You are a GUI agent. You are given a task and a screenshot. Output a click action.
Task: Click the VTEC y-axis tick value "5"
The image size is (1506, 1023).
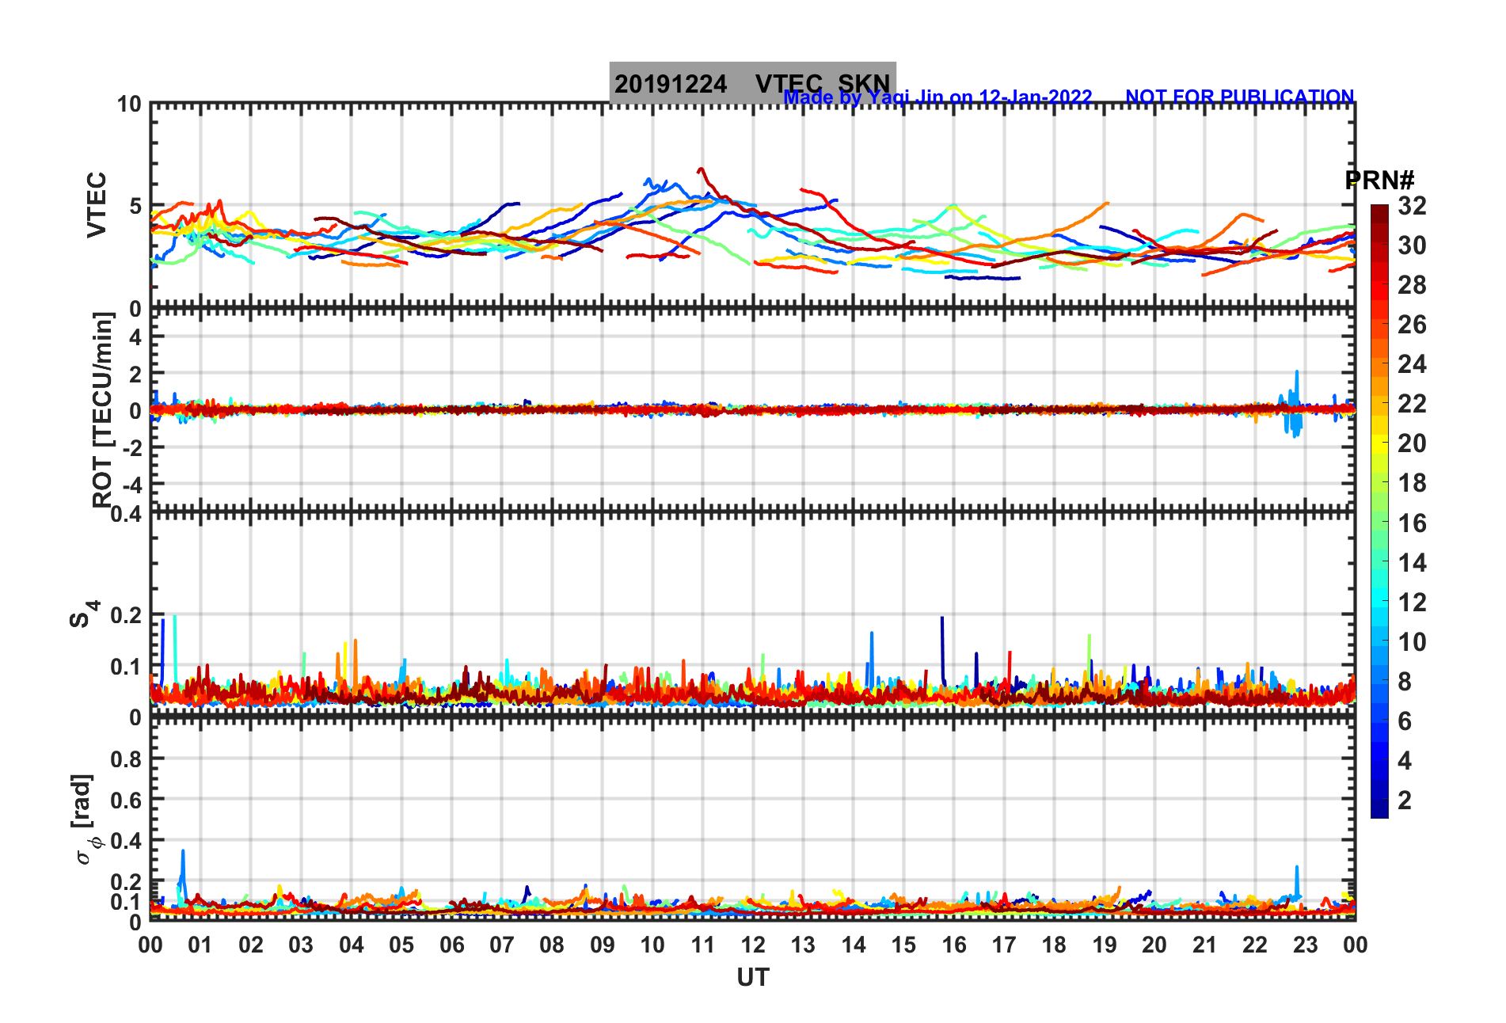(135, 207)
